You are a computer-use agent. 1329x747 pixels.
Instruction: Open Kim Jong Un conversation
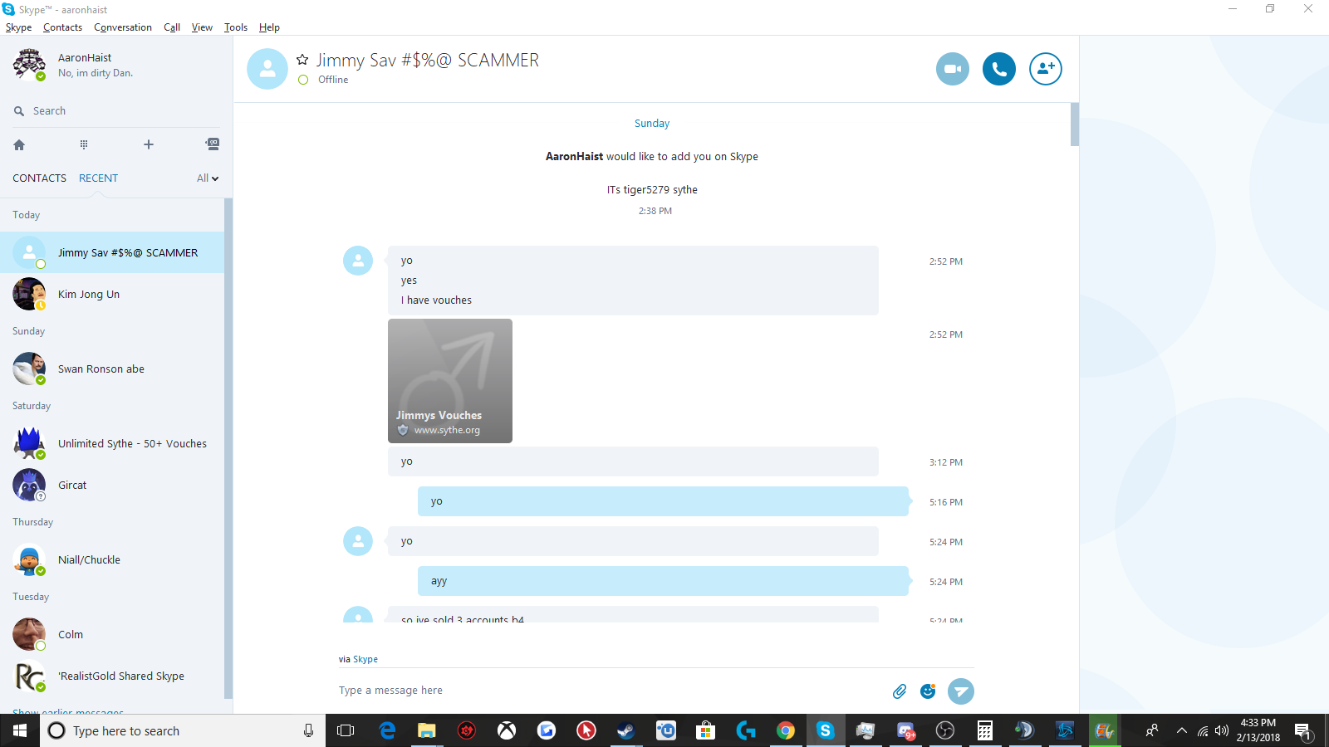pos(112,294)
